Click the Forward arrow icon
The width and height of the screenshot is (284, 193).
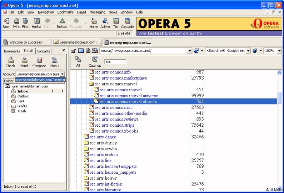point(76,21)
